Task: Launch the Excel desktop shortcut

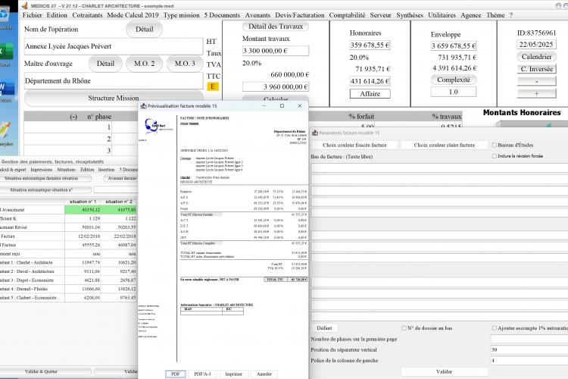Action: pos(5,52)
